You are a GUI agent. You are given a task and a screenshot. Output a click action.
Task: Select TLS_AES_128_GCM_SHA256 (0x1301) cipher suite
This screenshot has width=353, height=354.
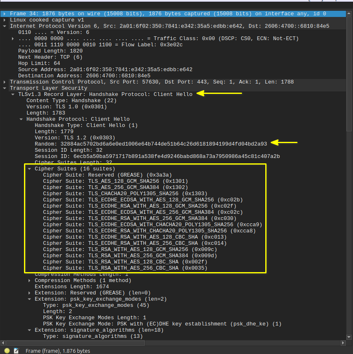pos(115,181)
